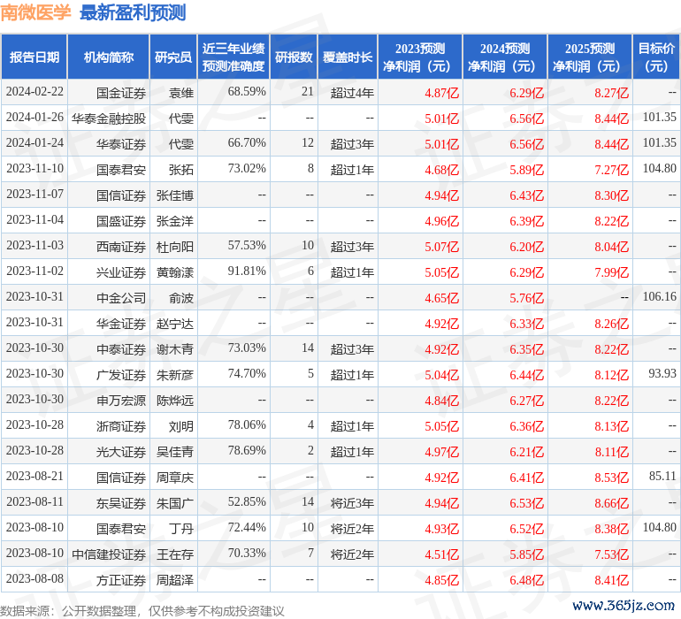This screenshot has height=619, width=681.
Task: Open the www.365jz.com website label
Action: coord(624,605)
